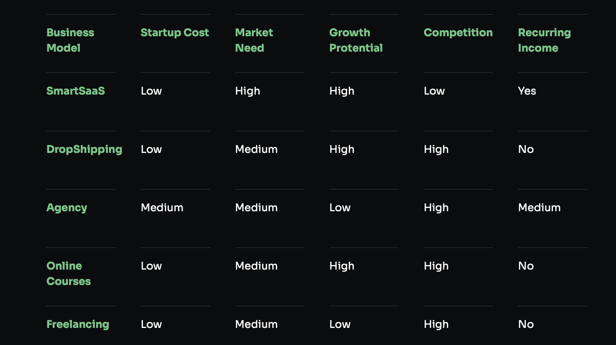Select the Competition column header
Viewport: 616px width, 345px height.
pos(458,32)
